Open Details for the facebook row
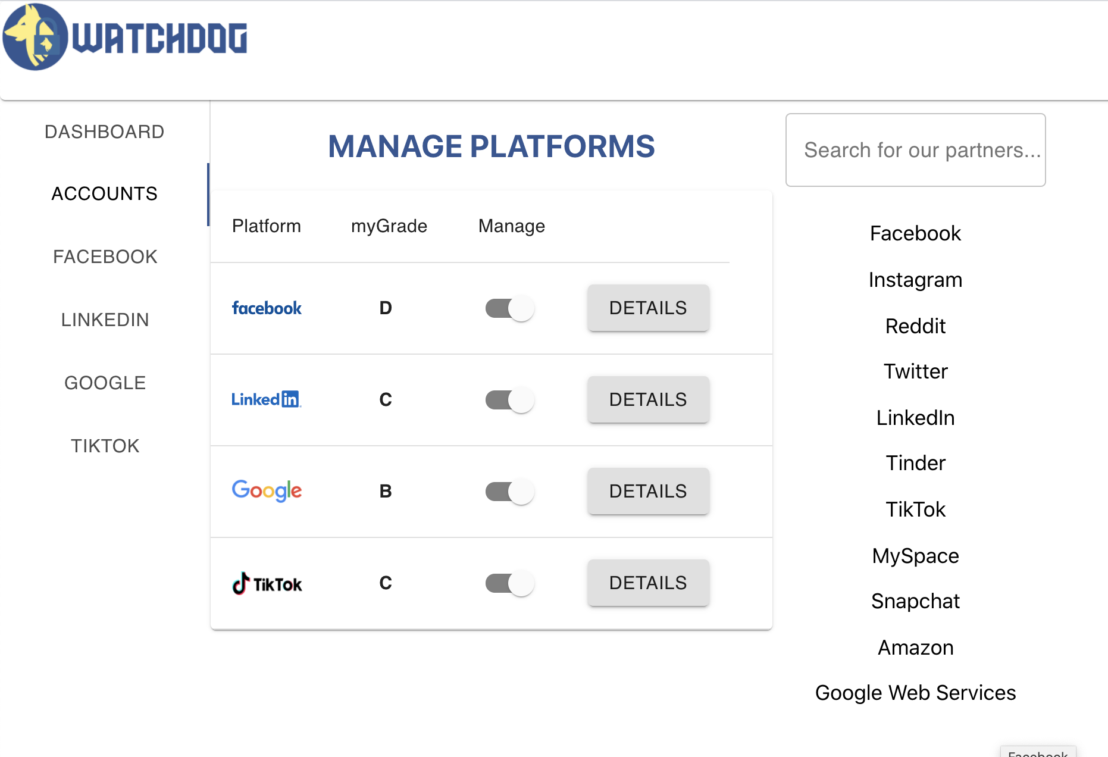The width and height of the screenshot is (1108, 757). 648,308
